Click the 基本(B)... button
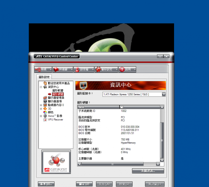The image size is (209, 187). tap(46, 184)
